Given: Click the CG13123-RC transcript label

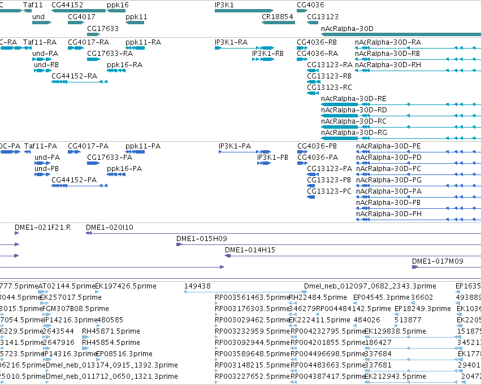Looking at the screenshot, I should pos(330,88).
